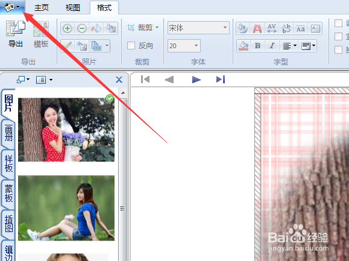Click the AV character spacing icon
Image resolution: width=349 pixels, height=261 pixels.
point(272,28)
